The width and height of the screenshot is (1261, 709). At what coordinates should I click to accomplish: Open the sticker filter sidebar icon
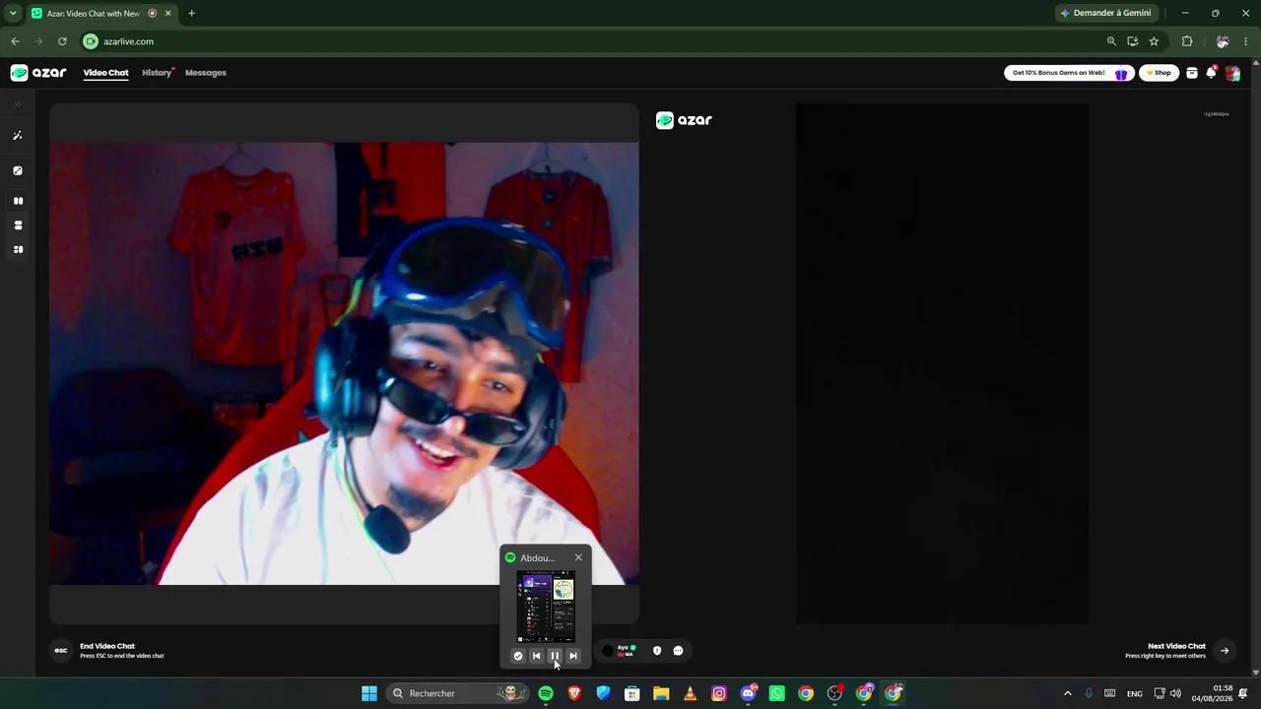coord(18,170)
